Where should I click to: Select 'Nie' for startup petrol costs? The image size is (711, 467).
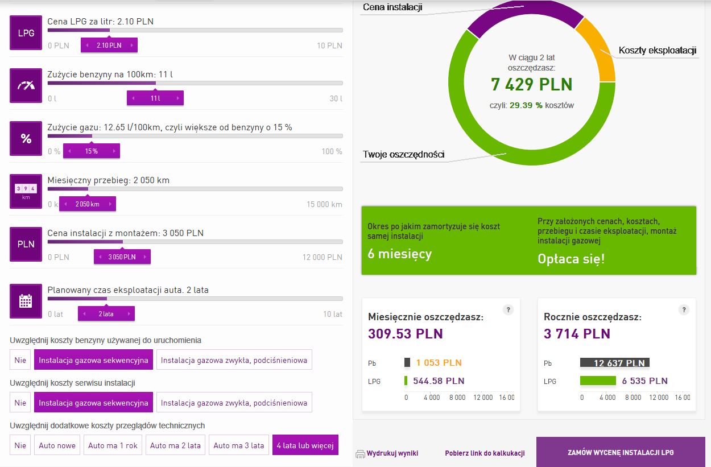pyautogui.click(x=20, y=360)
